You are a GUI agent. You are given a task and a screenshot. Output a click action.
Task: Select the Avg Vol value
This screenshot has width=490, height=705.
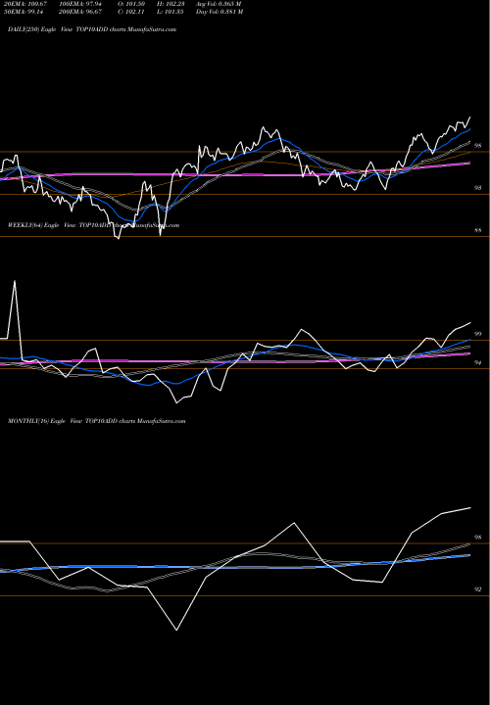(219, 4)
